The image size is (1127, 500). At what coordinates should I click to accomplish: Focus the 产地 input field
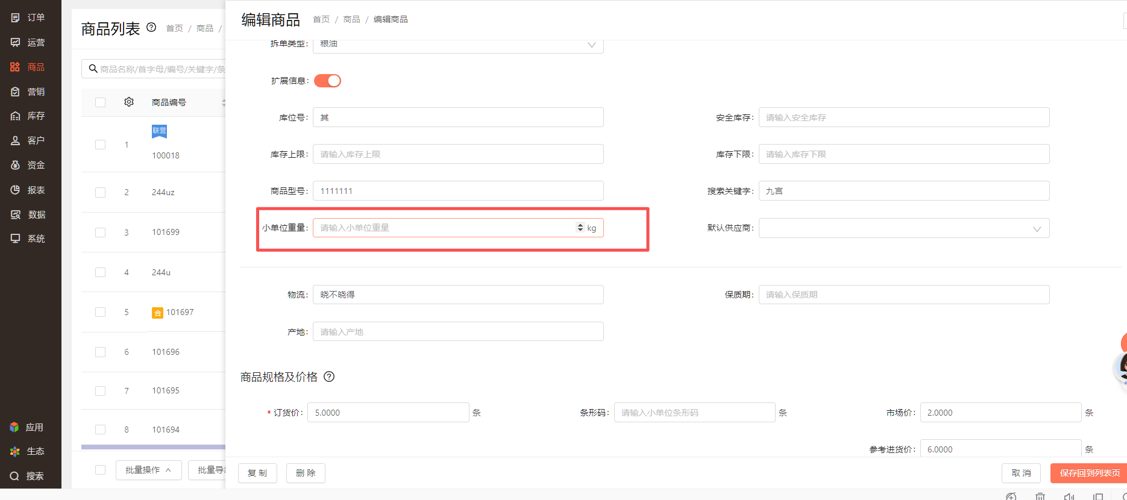click(458, 331)
